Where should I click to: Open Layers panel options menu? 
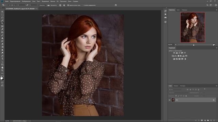[x=217, y=86]
